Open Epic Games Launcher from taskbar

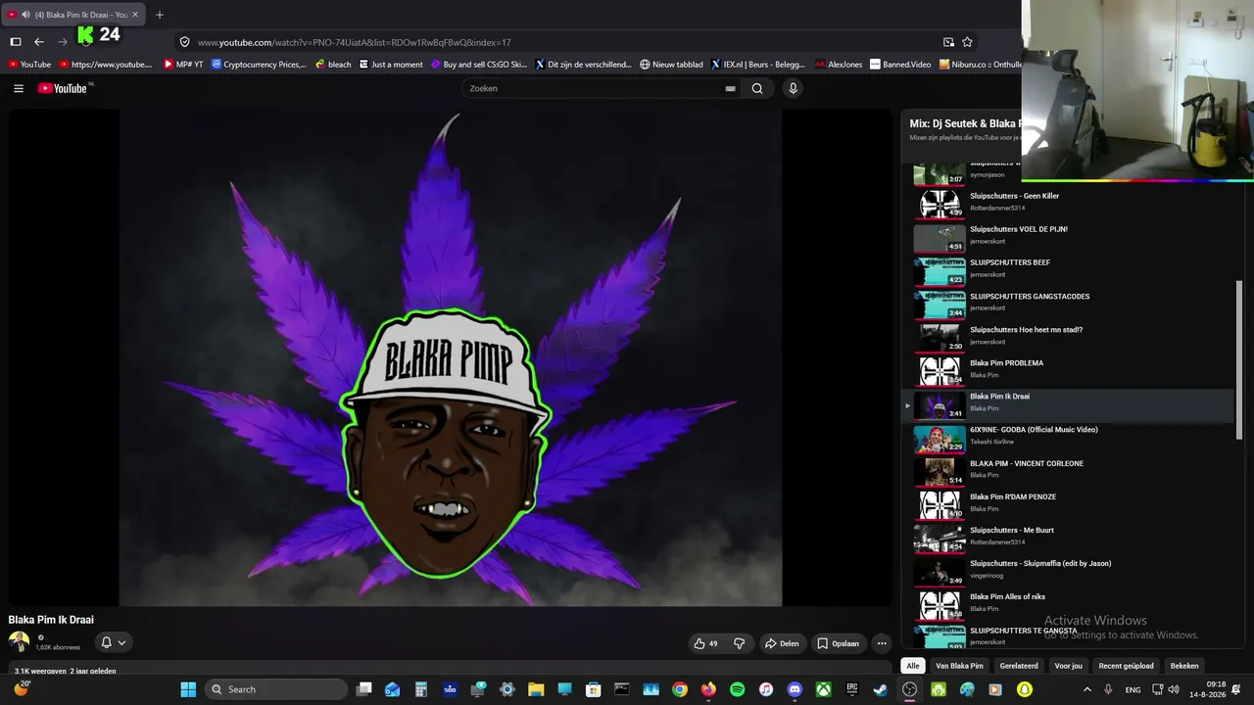pos(852,689)
